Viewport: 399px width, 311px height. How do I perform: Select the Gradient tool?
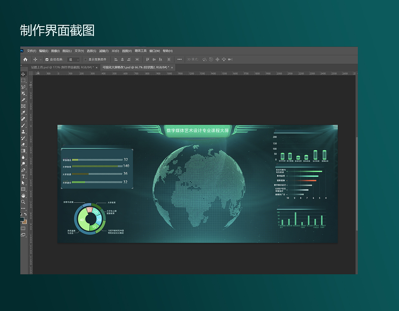[23, 151]
